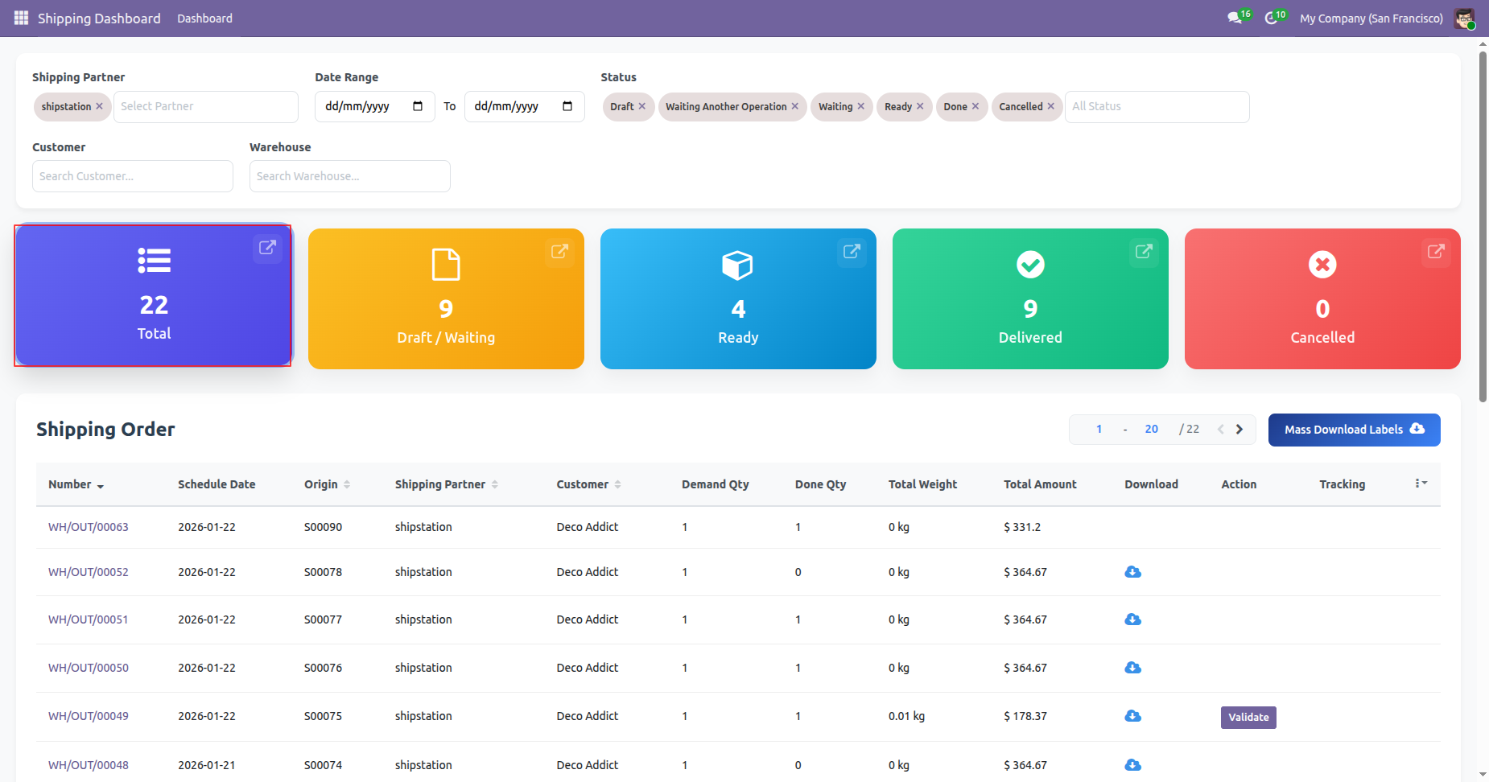
Task: Open external link on Cancelled card
Action: pos(1436,252)
